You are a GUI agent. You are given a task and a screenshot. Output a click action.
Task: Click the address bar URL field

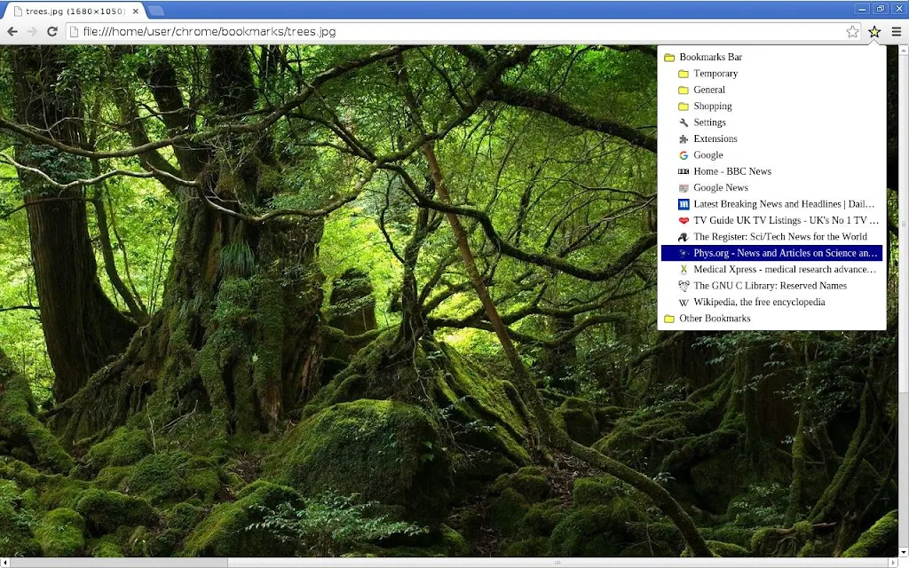[x=458, y=32]
